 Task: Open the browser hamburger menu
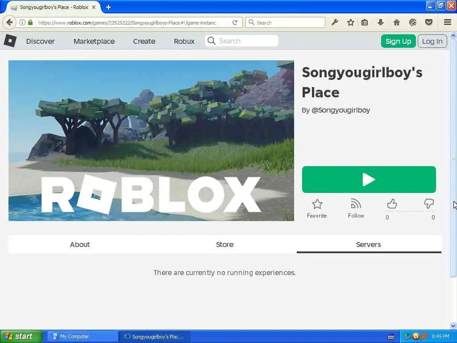point(448,22)
